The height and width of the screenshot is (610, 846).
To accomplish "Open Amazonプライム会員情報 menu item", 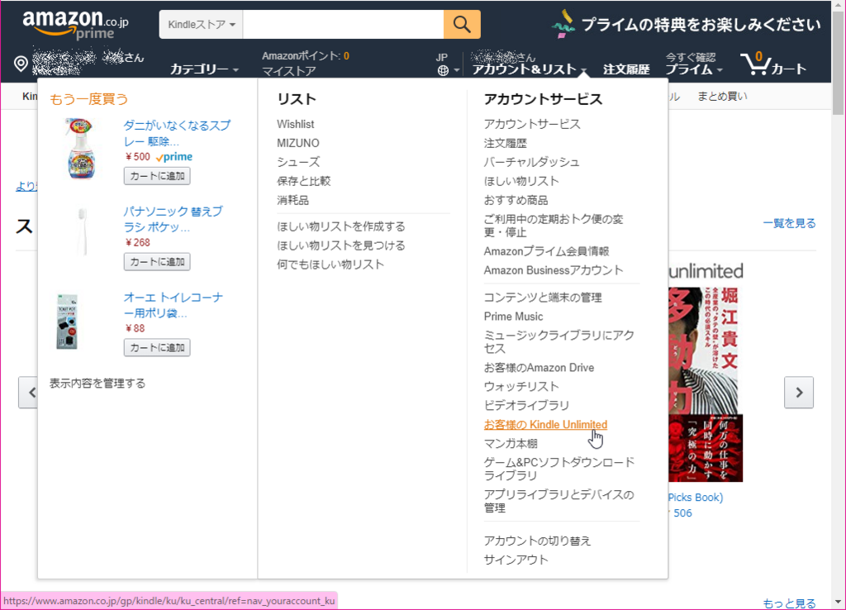I will coord(547,251).
